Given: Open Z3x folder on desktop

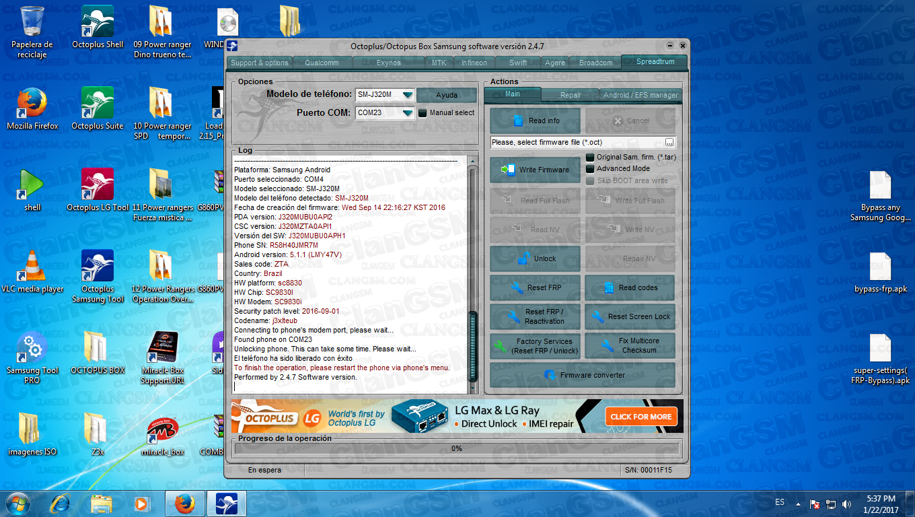Looking at the screenshot, I should (98, 434).
